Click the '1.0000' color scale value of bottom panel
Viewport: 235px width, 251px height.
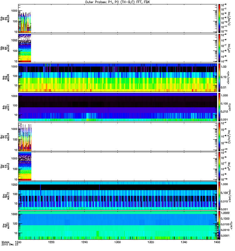(x=225, y=213)
